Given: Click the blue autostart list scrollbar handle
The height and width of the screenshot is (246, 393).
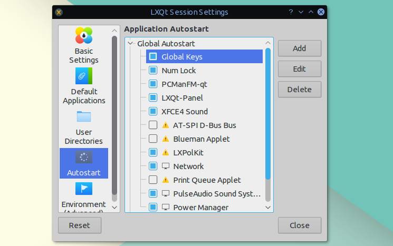Looking at the screenshot, I should [x=268, y=114].
